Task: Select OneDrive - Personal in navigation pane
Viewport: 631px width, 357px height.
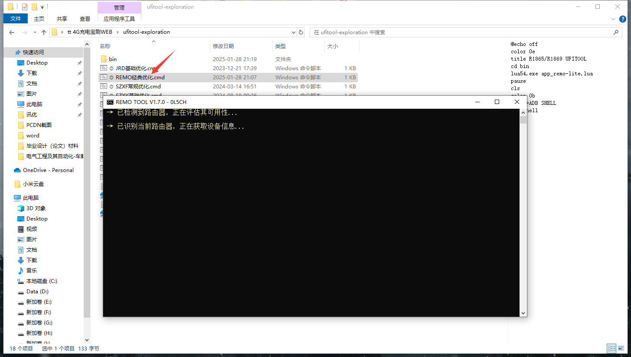Action: tap(48, 170)
